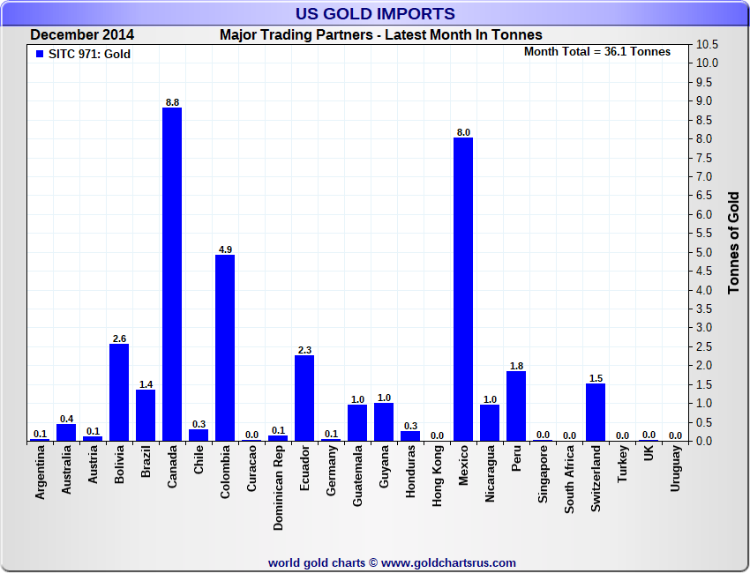Click the South Africa axis label
Image resolution: width=750 pixels, height=573 pixels.
[569, 480]
